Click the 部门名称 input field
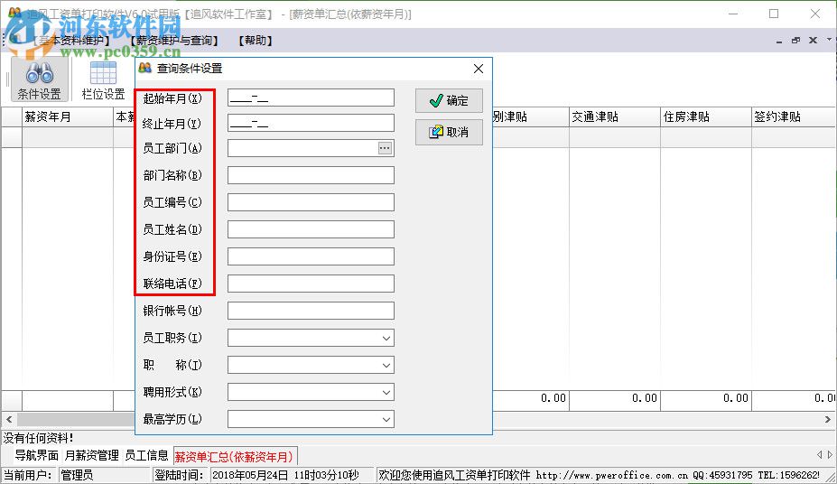The image size is (837, 484). pyautogui.click(x=311, y=175)
